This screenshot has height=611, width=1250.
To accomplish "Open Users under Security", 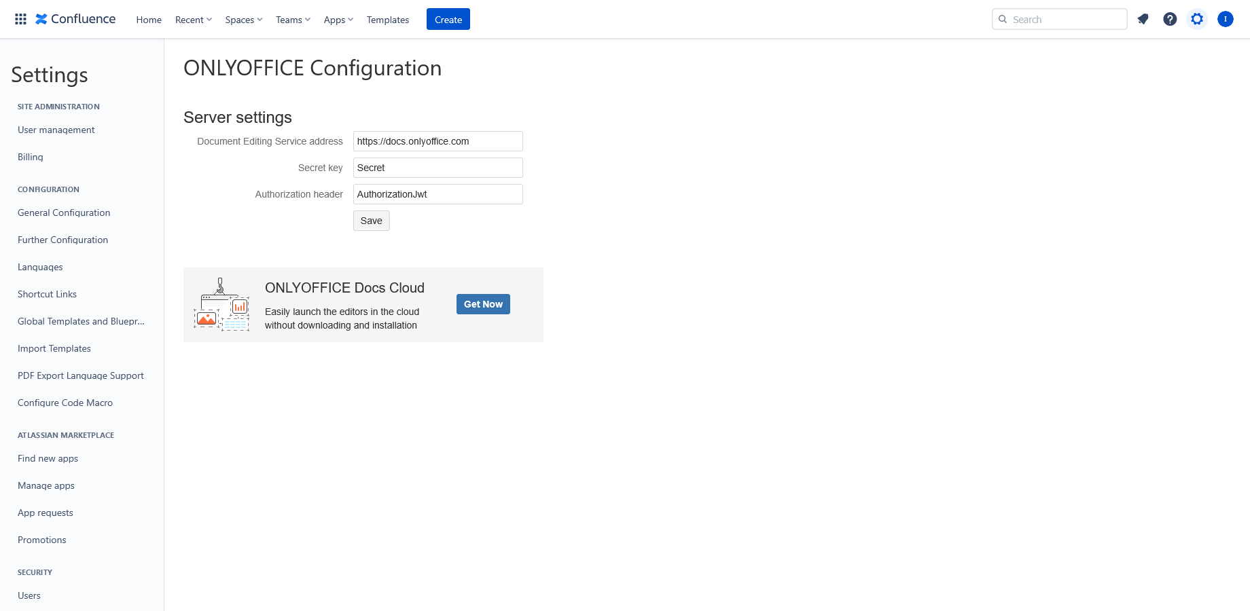I will [29, 595].
